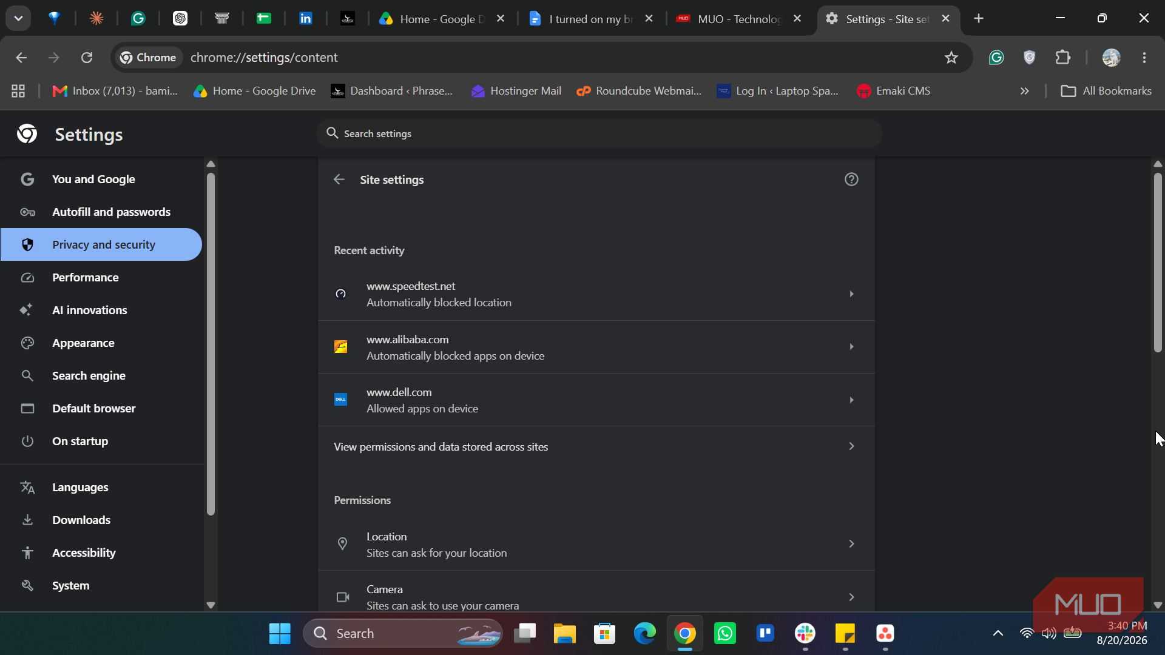Open the tab search dropdown arrow
The height and width of the screenshot is (655, 1165).
(18, 18)
